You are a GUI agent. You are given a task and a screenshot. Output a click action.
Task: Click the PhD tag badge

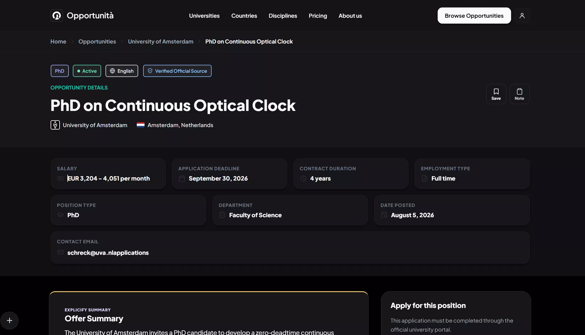[x=59, y=71]
